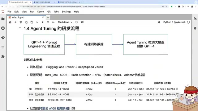Click the 25h * 5 = 125h cell
The width and height of the screenshot is (198, 111).
pyautogui.click(x=136, y=89)
